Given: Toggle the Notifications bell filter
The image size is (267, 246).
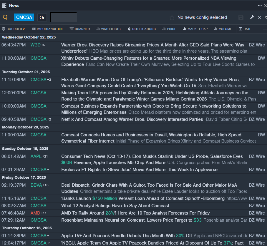Looking at the screenshot, I should 142,29.
